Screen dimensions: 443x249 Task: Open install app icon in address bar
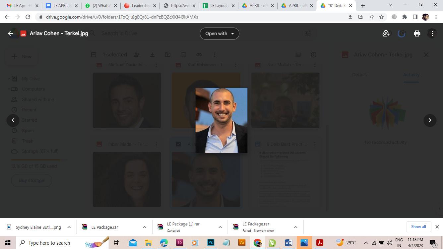pos(360,17)
